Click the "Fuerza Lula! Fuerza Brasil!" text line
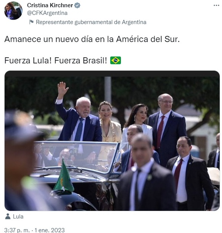Screen dimensions: 222x233 56,60
